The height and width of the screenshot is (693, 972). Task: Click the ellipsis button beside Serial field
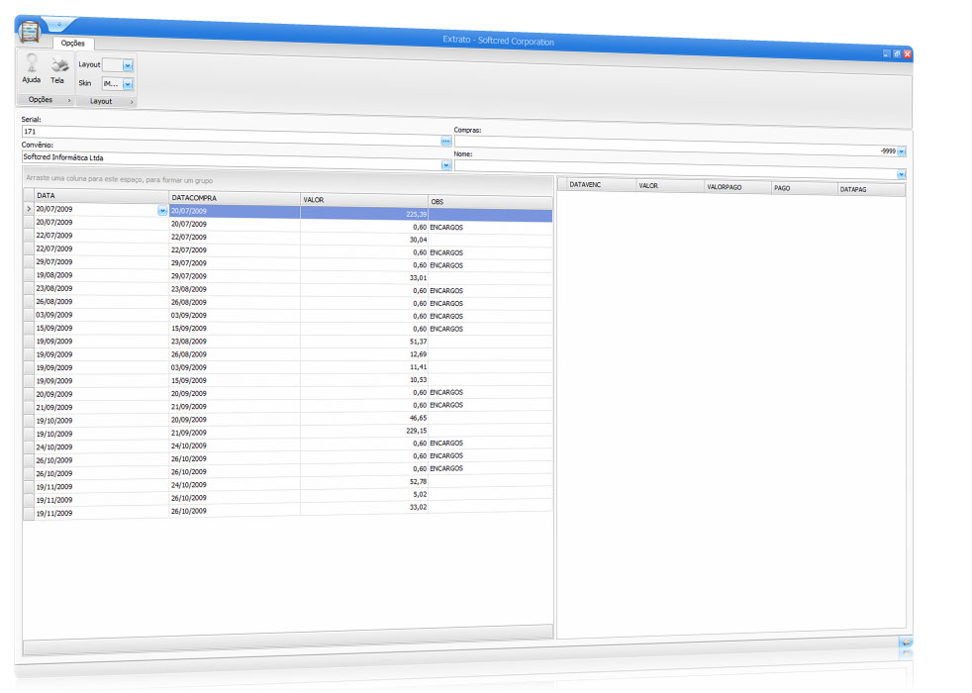coord(445,142)
